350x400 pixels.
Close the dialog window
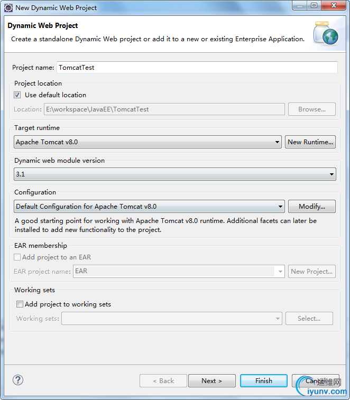(334, 6)
